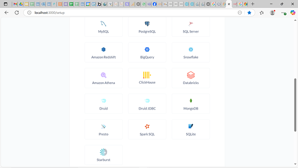This screenshot has width=298, height=168.
Task: Click the scrollbar down arrow
Action: pyautogui.click(x=295, y=164)
